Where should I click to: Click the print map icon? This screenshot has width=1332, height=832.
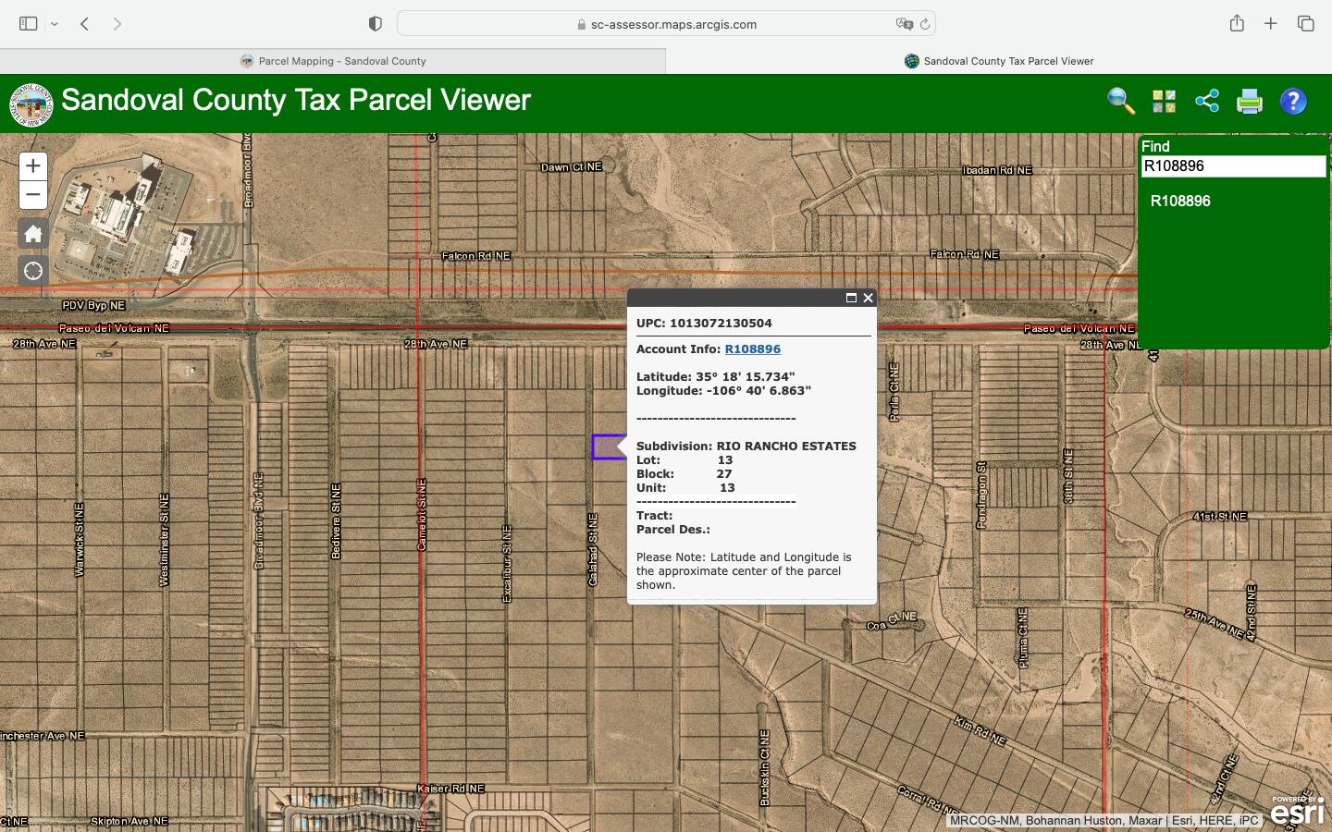(1250, 101)
